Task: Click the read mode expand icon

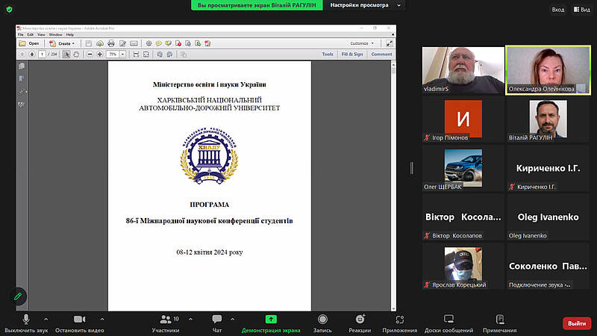Action: click(x=389, y=43)
